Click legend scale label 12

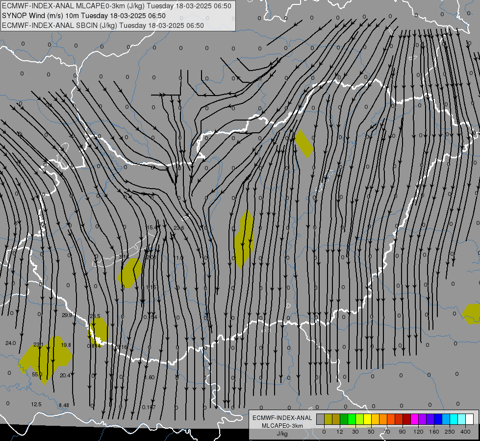pyautogui.click(x=339, y=432)
